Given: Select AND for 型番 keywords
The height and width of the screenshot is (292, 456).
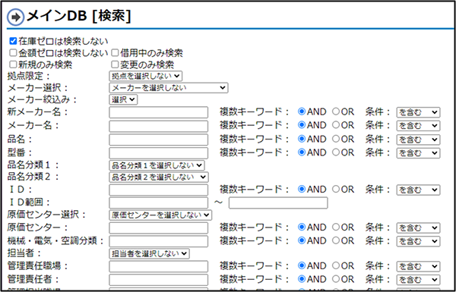Looking at the screenshot, I should [x=302, y=152].
